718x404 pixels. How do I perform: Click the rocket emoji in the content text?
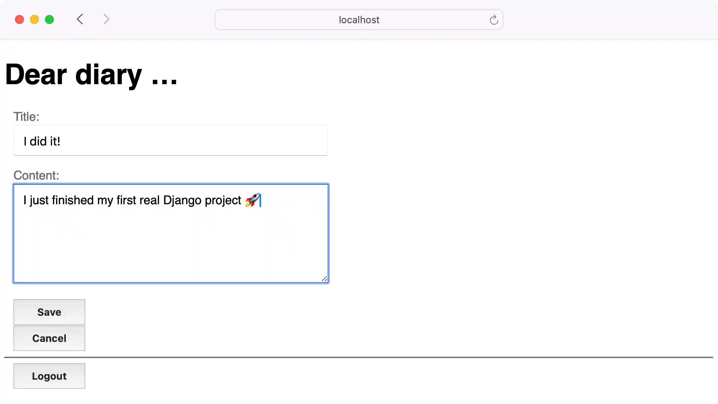tap(252, 201)
